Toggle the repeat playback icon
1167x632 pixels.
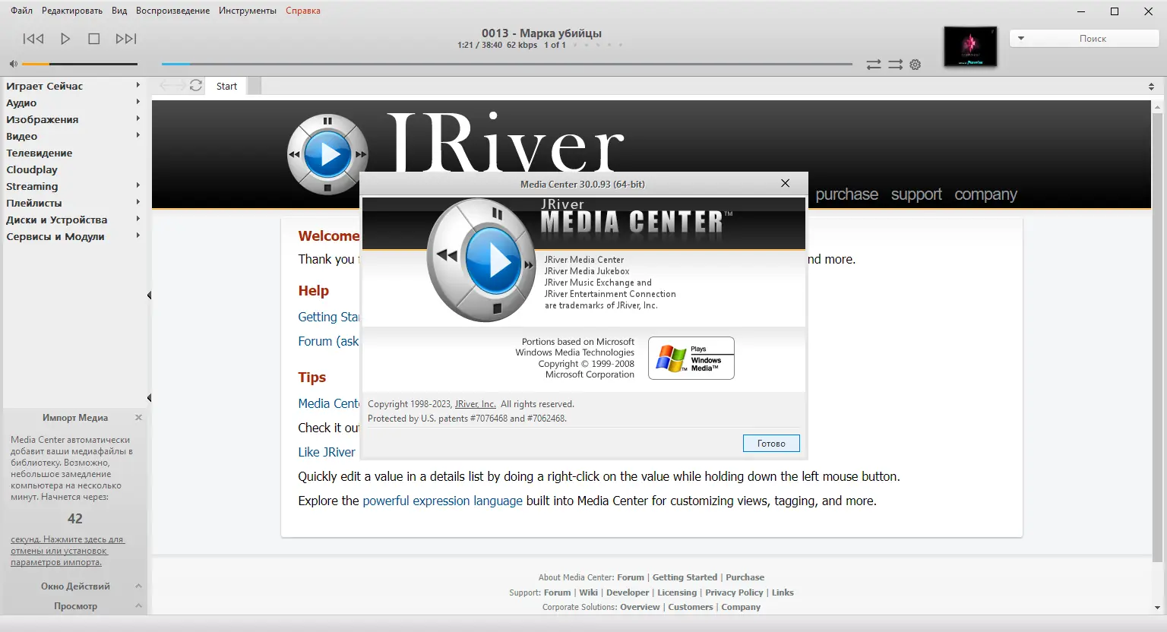[894, 65]
